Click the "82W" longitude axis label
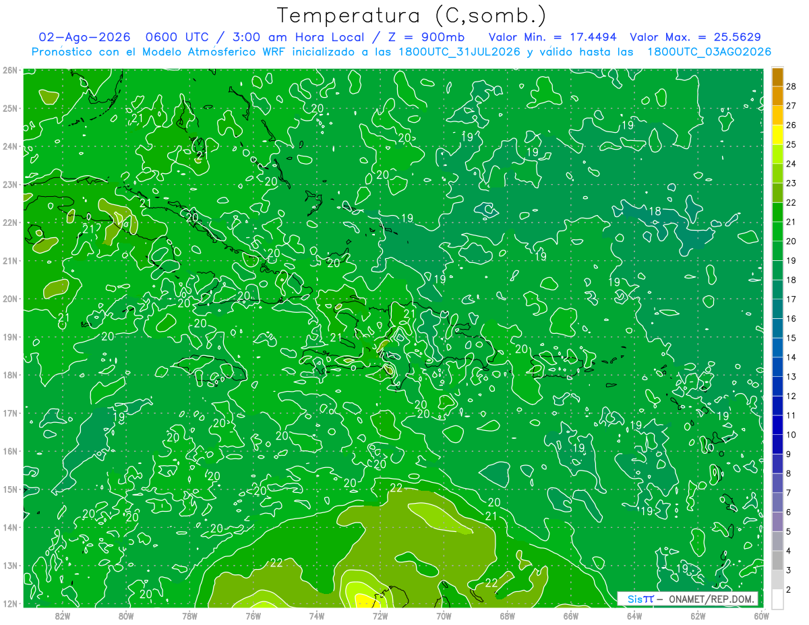This screenshot has height=625, width=809. click(x=63, y=616)
